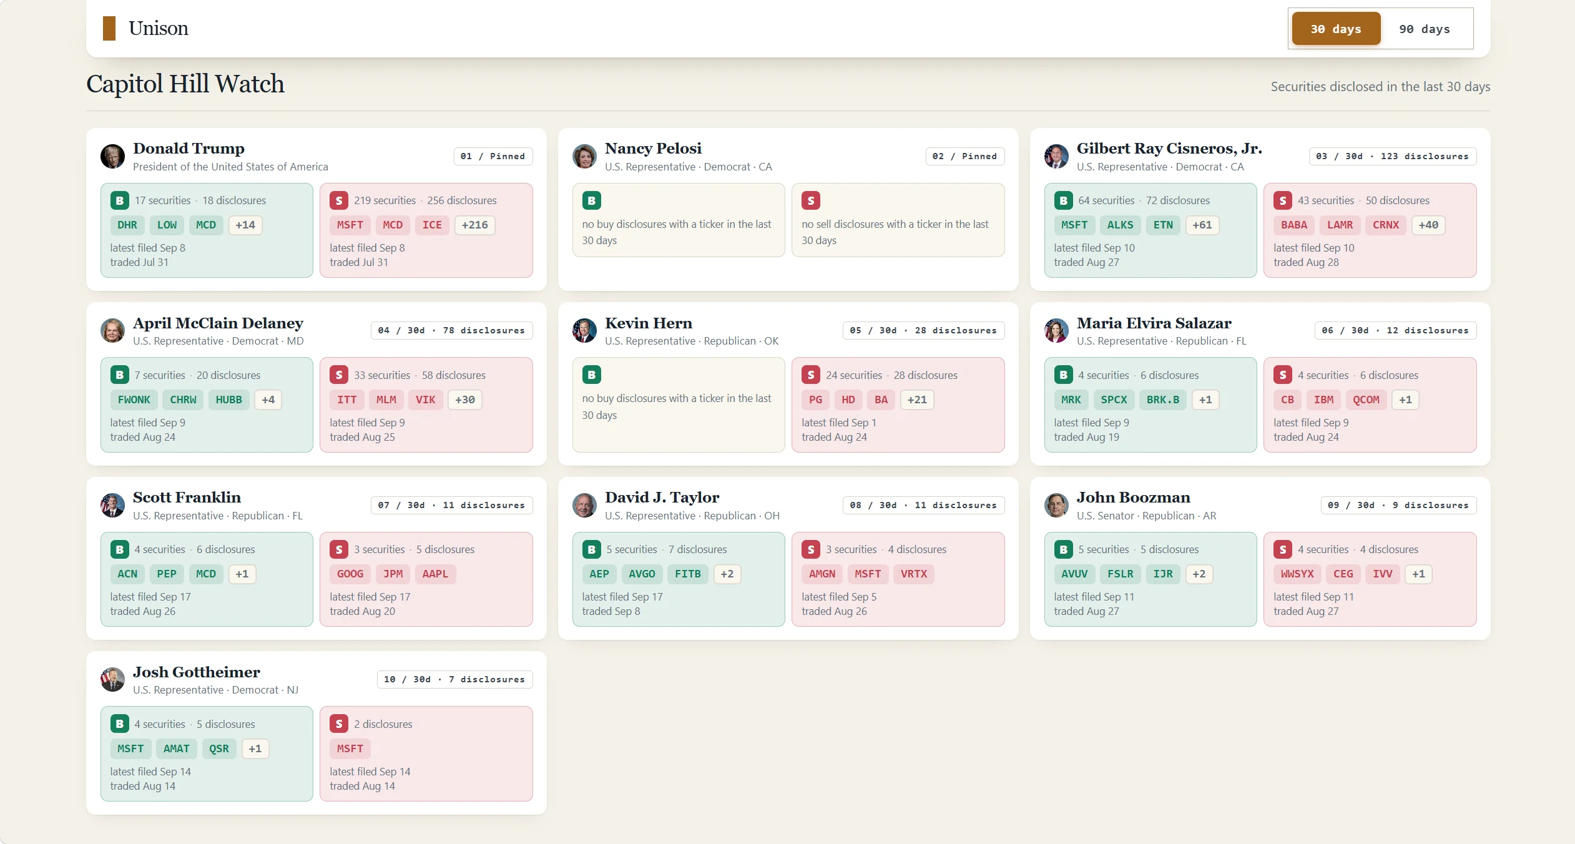
Task: Click the B icon in David J. Taylor's buys
Action: click(x=592, y=549)
